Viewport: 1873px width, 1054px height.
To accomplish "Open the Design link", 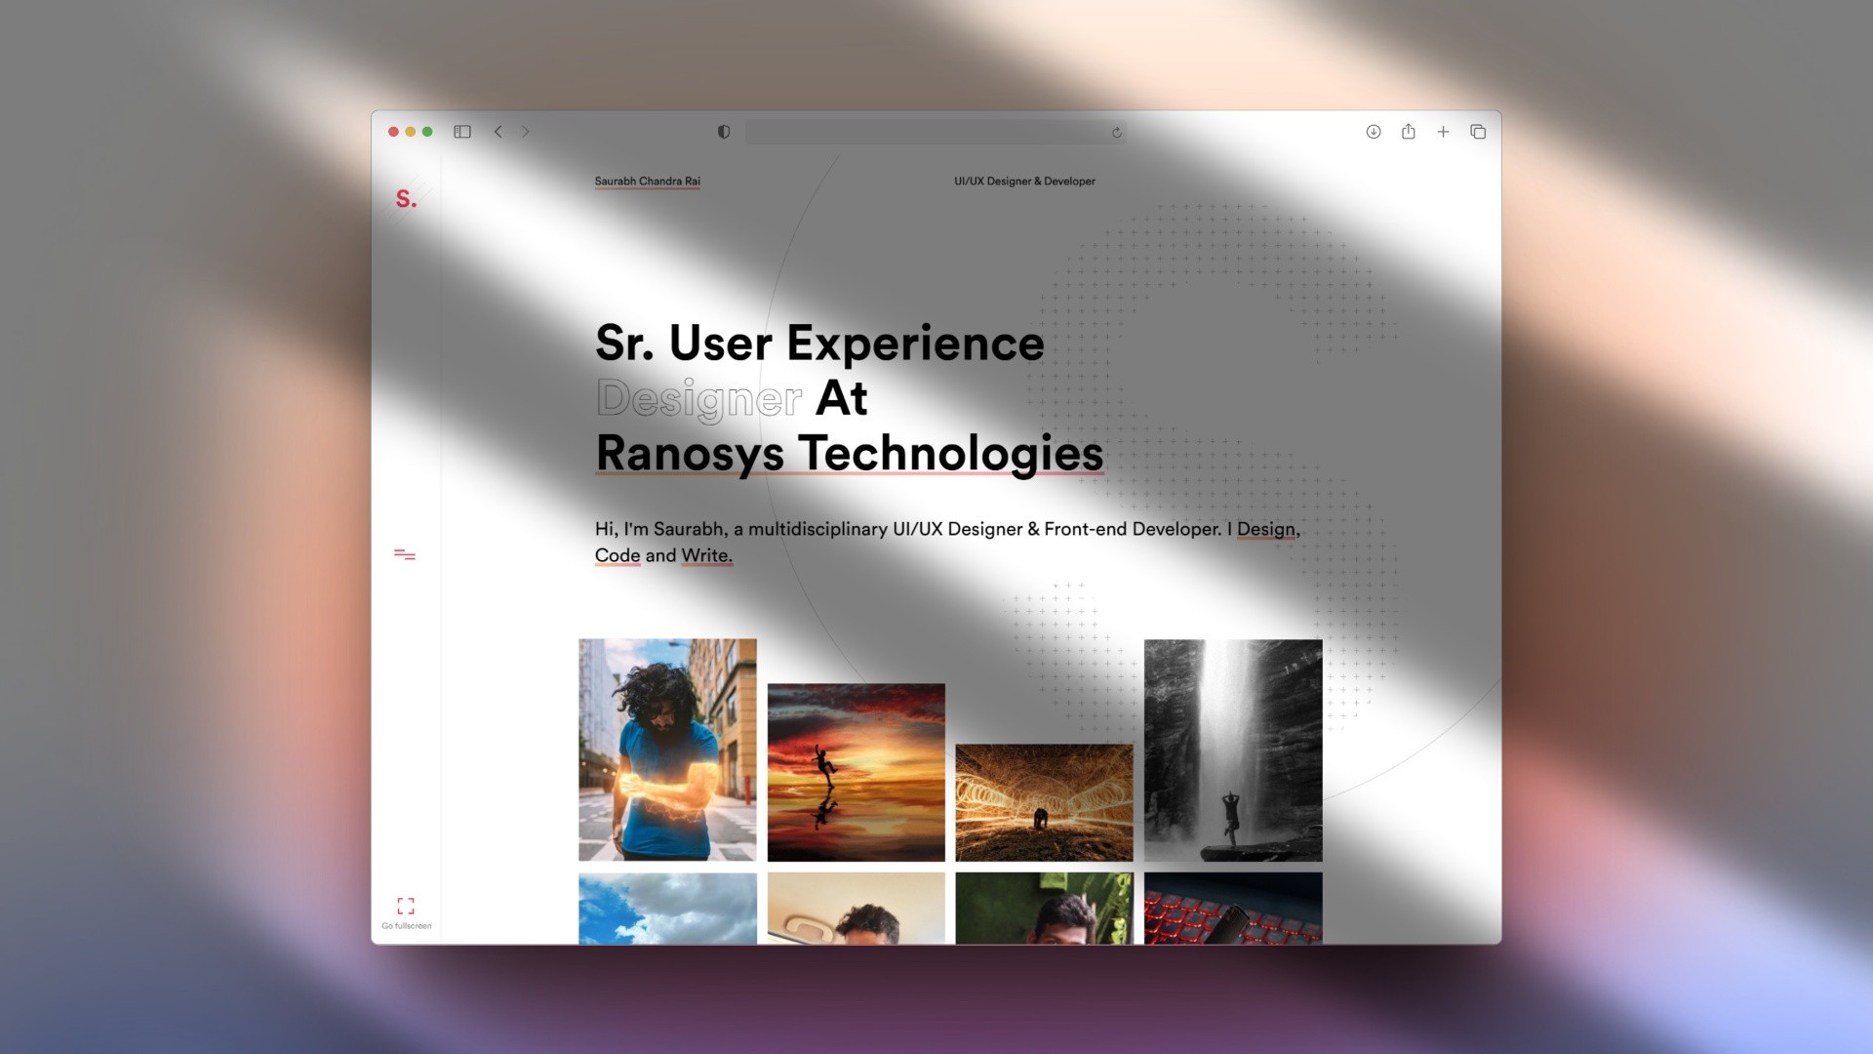I will tap(1266, 529).
